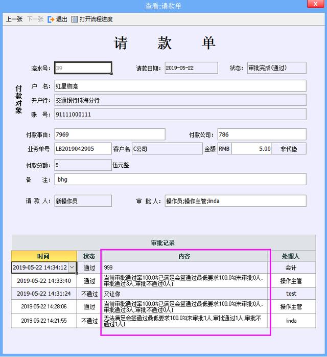This screenshot has width=327, height=357.
Task: Click the 付款总额 field showing 5
Action: pos(83,165)
